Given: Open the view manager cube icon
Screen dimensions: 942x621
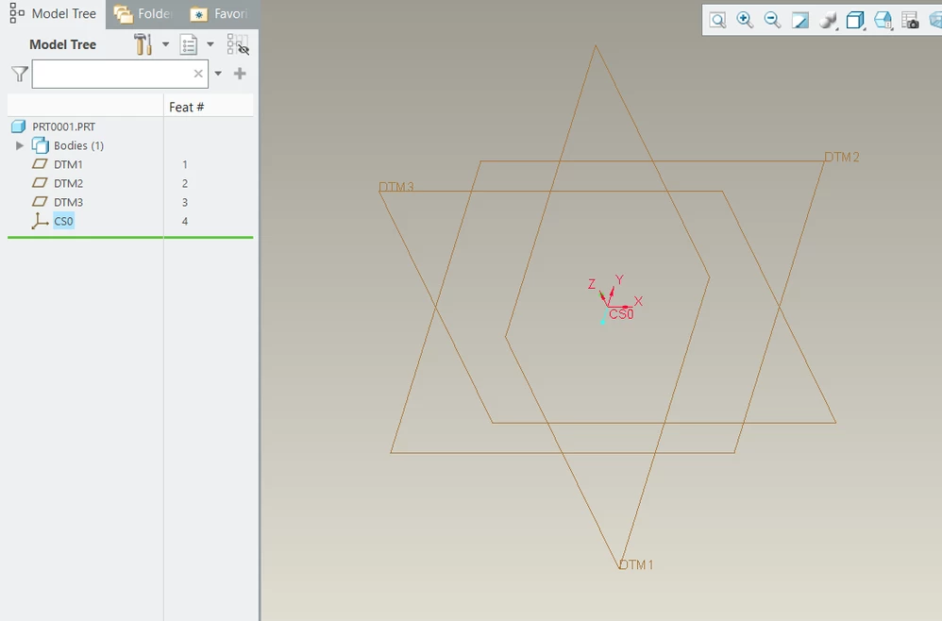Looking at the screenshot, I should pos(883,21).
